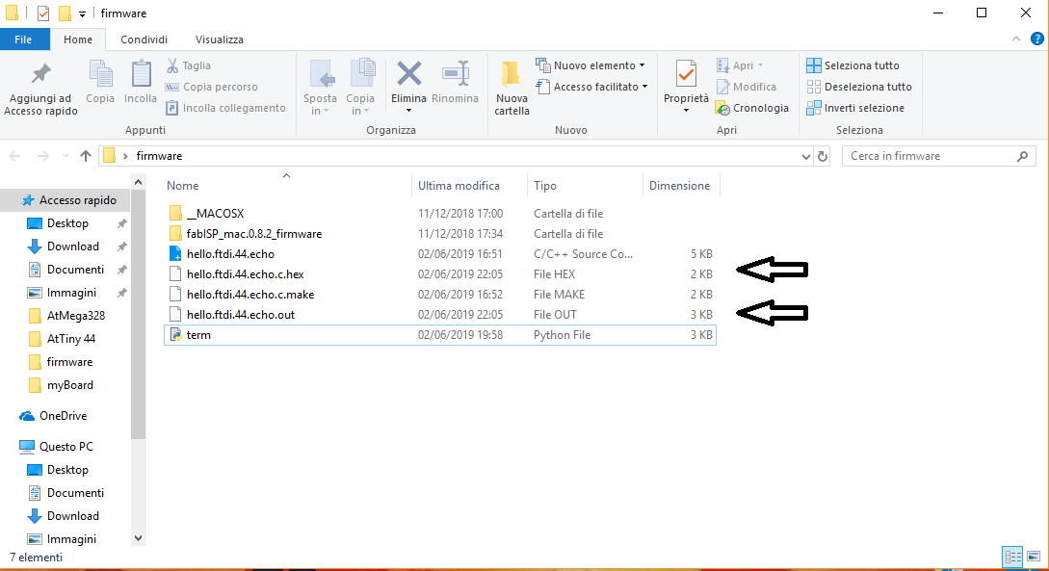The image size is (1049, 571).
Task: Click the Rinomina icon
Action: tap(455, 73)
